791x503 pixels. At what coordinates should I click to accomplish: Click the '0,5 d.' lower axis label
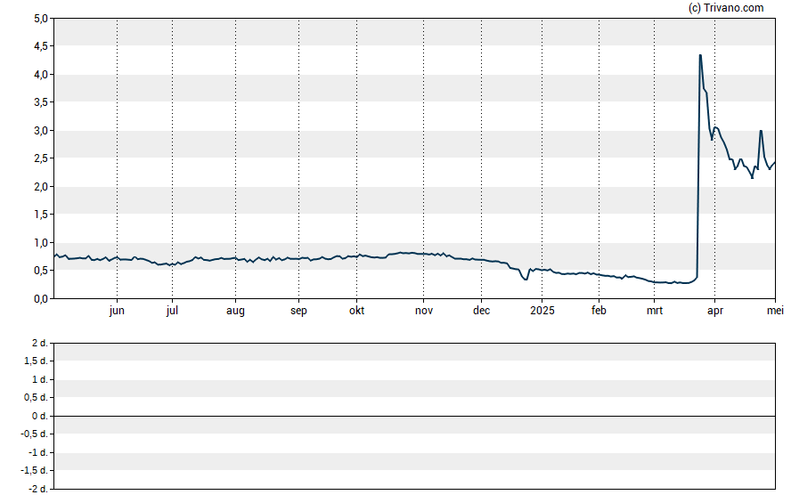point(36,398)
